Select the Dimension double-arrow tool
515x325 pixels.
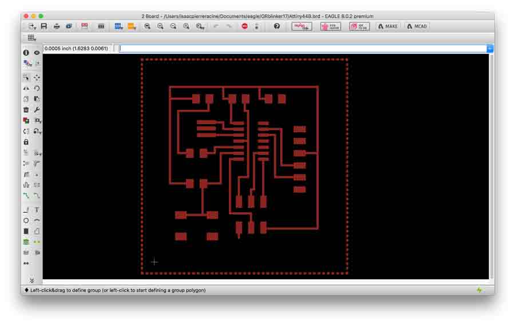coord(26,263)
